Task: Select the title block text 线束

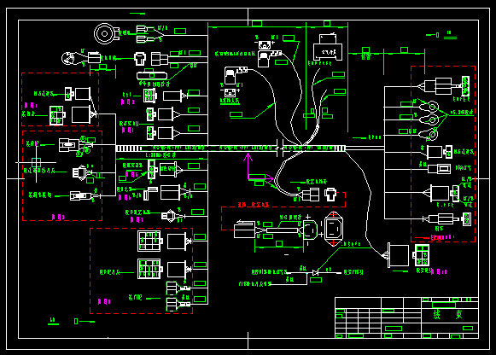Action: (x=447, y=315)
